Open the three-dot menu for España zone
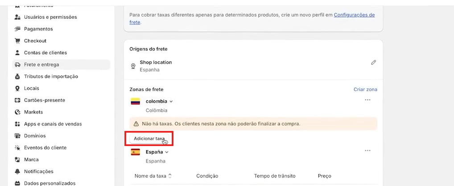 pyautogui.click(x=368, y=151)
